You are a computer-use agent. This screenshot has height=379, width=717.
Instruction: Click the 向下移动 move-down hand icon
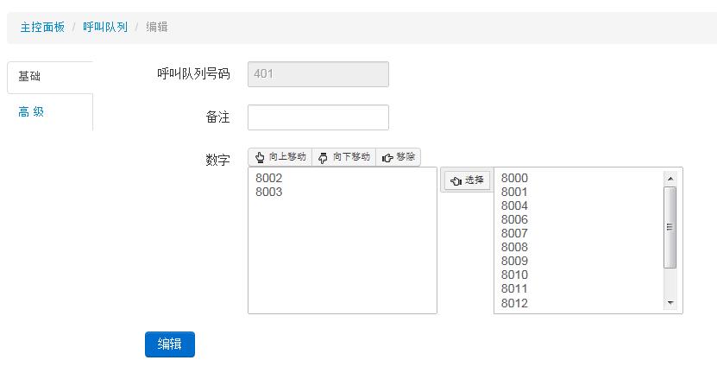(323, 158)
